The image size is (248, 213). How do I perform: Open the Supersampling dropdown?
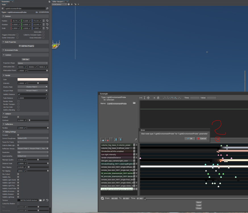pyautogui.click(x=33, y=156)
